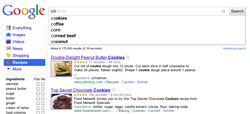The width and height of the screenshot is (250, 114).
Task: Expand the More search options arrow
Action: (x=8, y=69)
